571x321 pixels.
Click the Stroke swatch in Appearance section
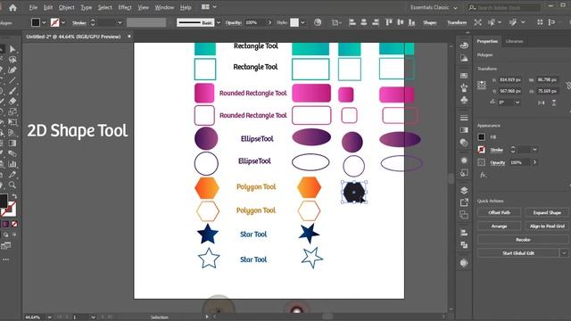482,150
